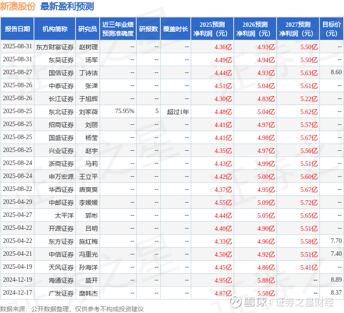The width and height of the screenshot is (344, 313).
Task: Click 5.22亿 2027 forecast for 长江证券
Action: coord(309,99)
